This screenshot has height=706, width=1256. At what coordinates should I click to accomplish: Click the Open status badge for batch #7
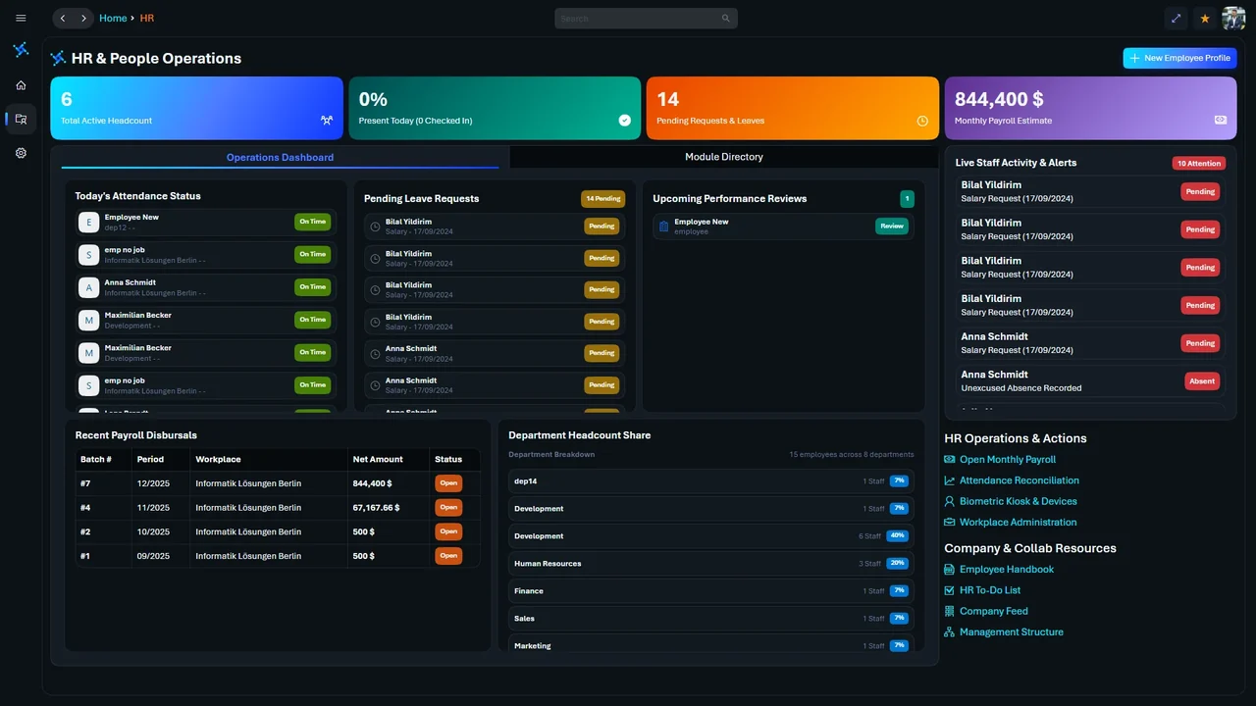coord(448,483)
